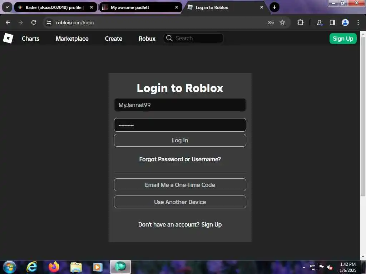This screenshot has width=366, height=274.
Task: Focus the username field MyJannat99
Action: pos(180,105)
